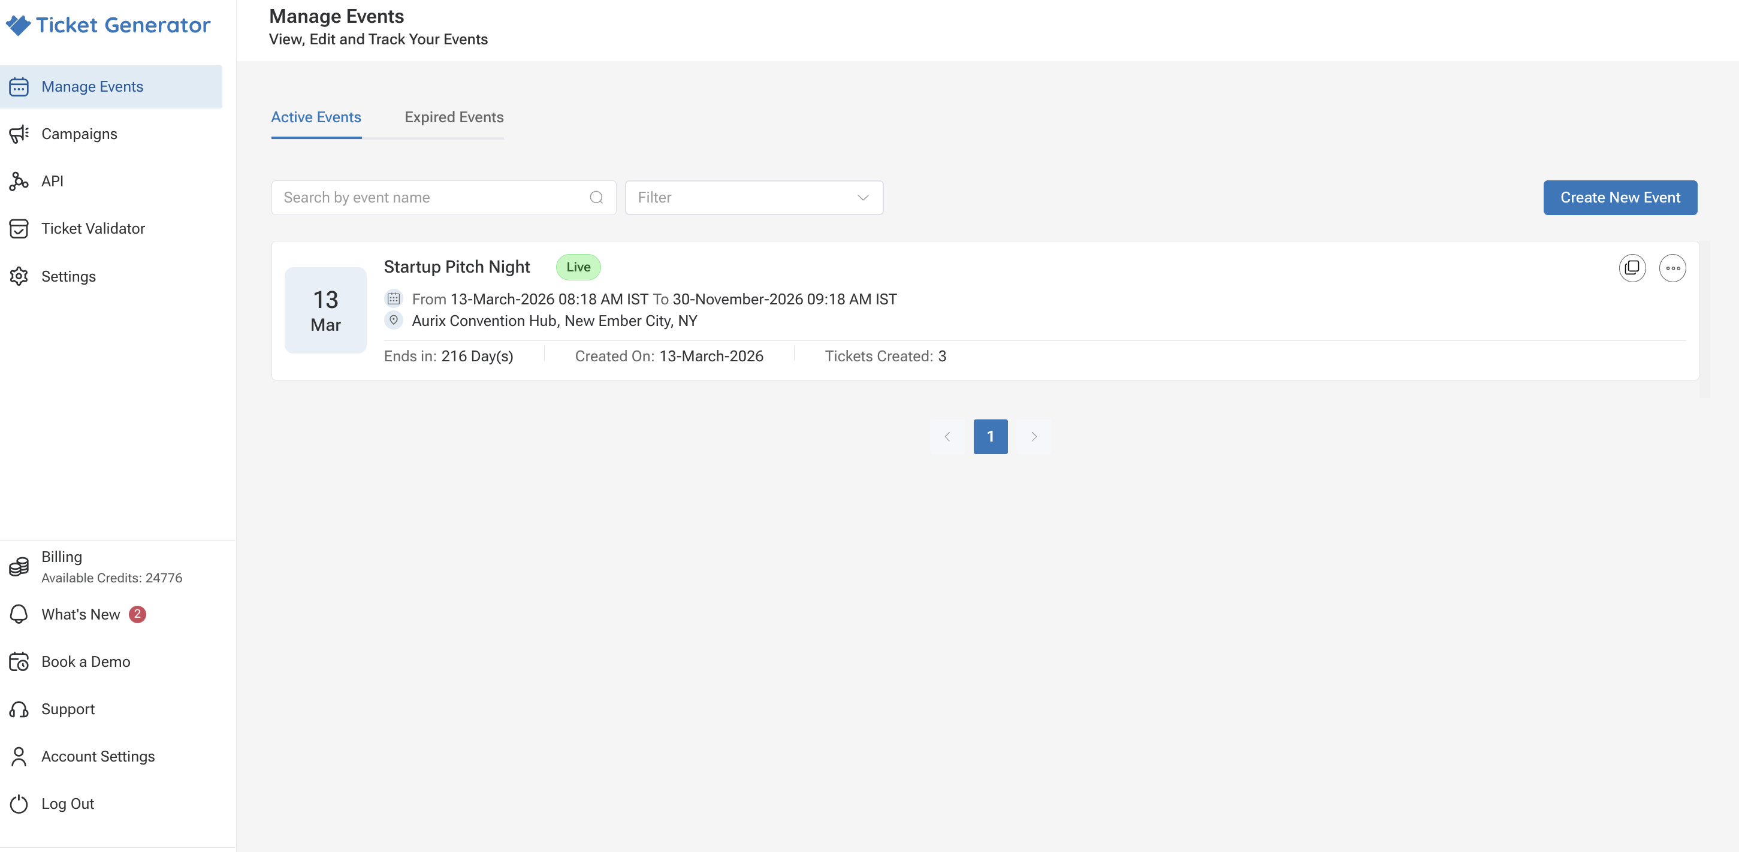Click the API nodes icon
This screenshot has width=1739, height=852.
click(19, 181)
